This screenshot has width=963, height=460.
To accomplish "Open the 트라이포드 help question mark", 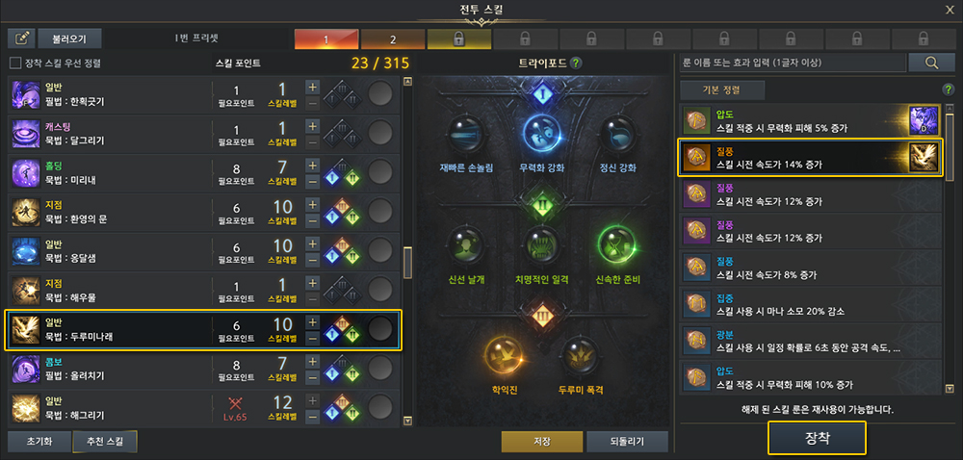I will pyautogui.click(x=576, y=64).
